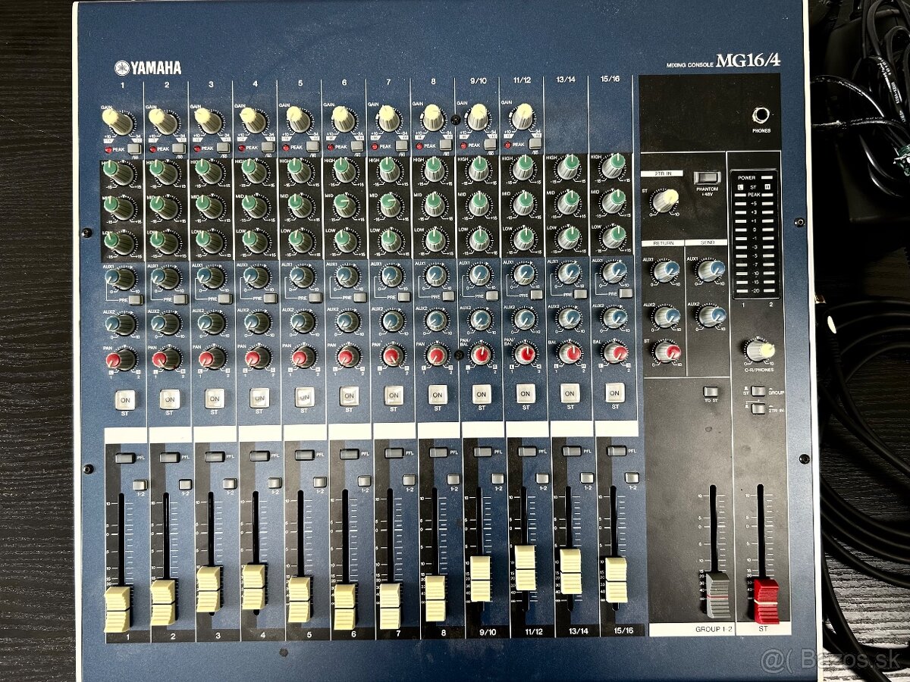Viewport: 910px width, 682px height.
Task: Toggle the channel 13/14 ON button
Action: [570, 393]
